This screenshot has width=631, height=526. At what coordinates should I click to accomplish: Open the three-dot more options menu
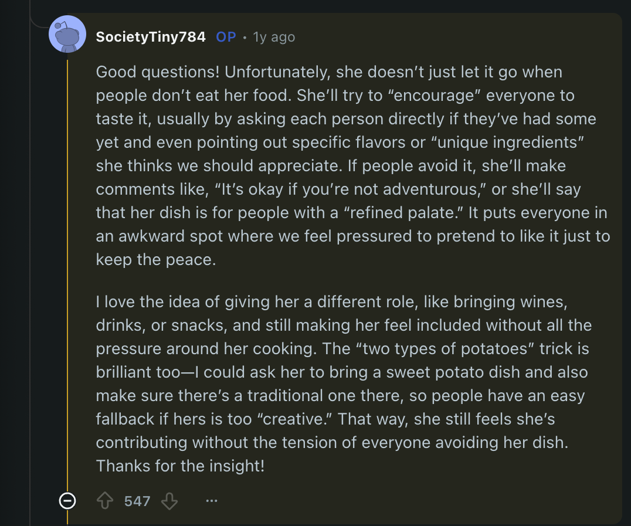coord(212,501)
